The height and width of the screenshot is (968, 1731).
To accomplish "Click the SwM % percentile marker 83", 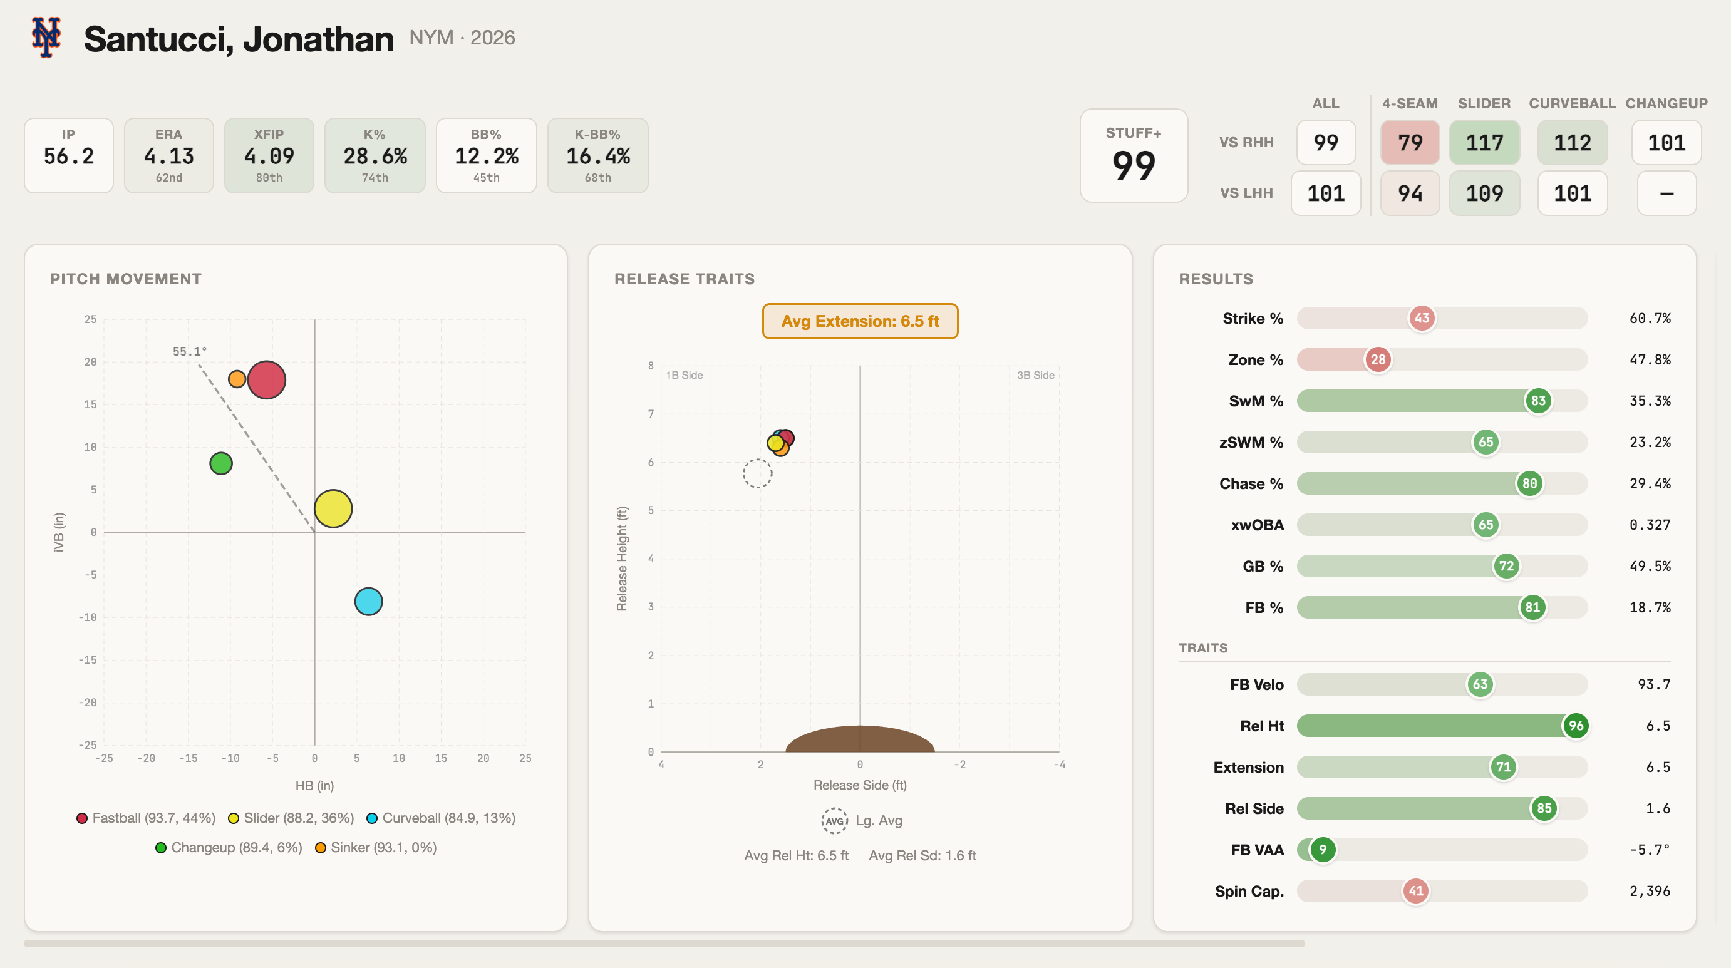I will [1538, 401].
